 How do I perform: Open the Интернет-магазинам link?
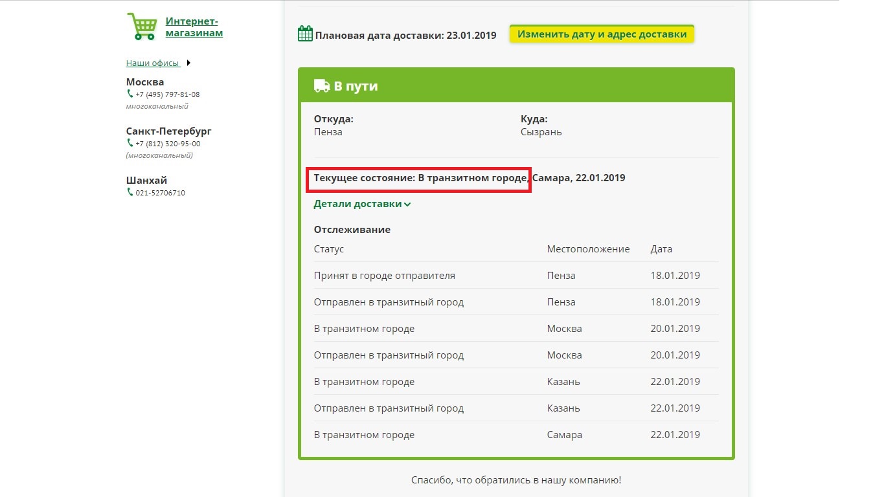point(194,27)
